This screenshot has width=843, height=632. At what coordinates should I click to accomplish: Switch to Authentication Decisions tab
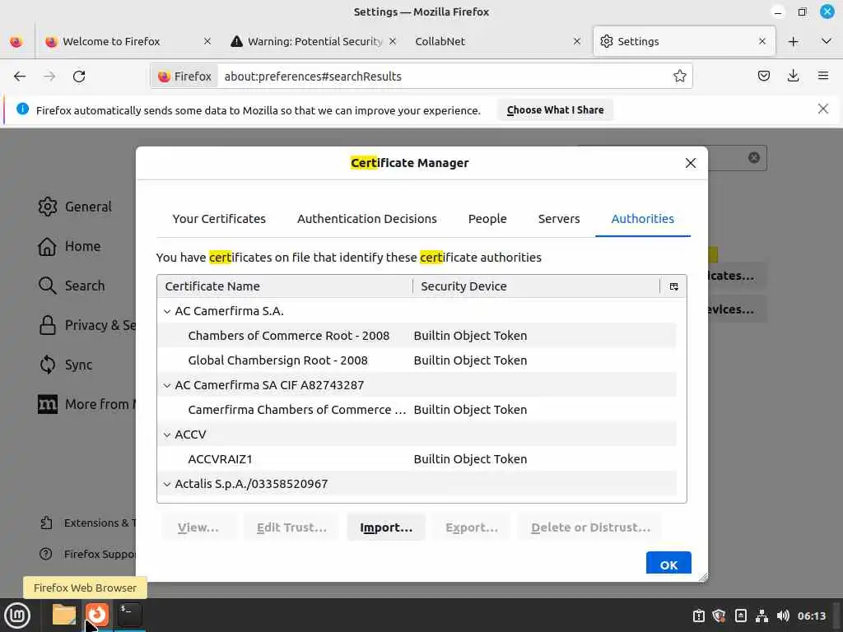(367, 219)
